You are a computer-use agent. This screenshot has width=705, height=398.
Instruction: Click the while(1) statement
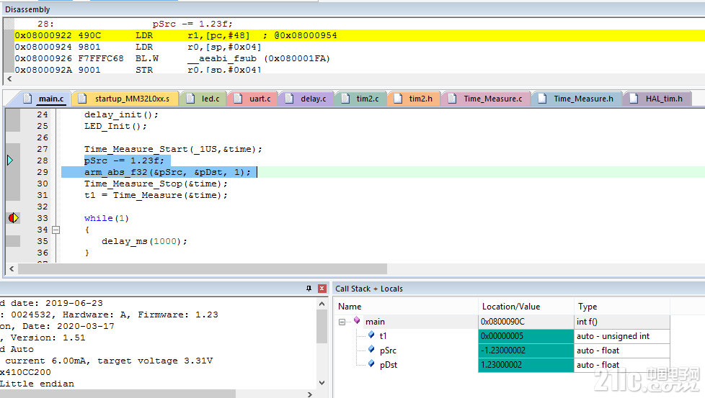[x=107, y=218]
